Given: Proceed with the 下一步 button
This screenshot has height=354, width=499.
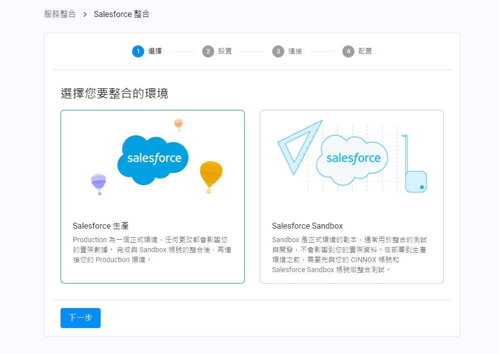Looking at the screenshot, I should (81, 318).
